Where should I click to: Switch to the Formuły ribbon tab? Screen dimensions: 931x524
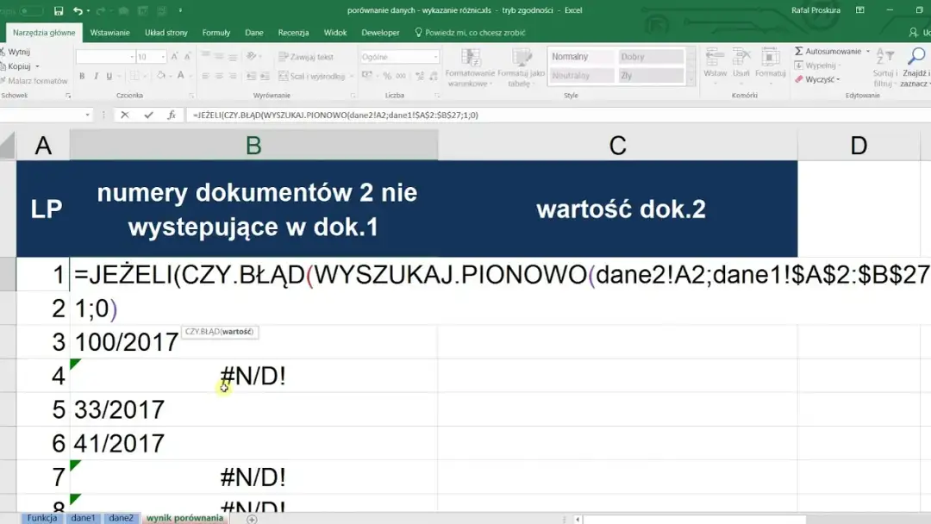tap(216, 32)
